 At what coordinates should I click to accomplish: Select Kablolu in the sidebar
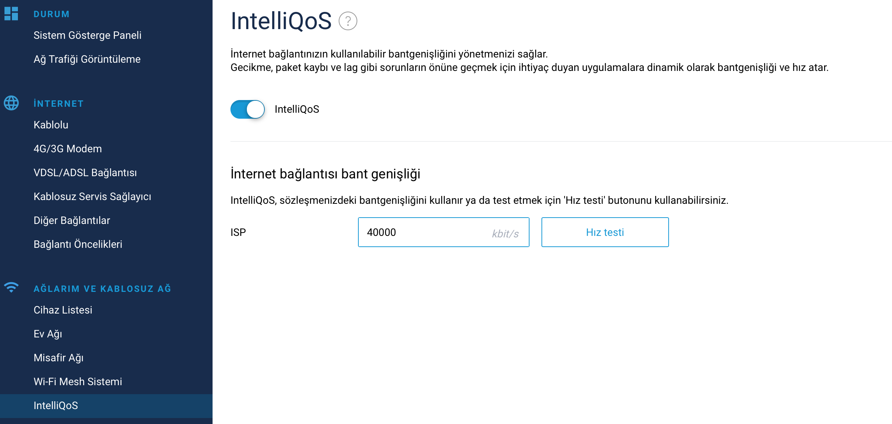[51, 125]
